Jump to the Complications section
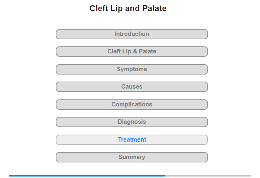 [131, 105]
